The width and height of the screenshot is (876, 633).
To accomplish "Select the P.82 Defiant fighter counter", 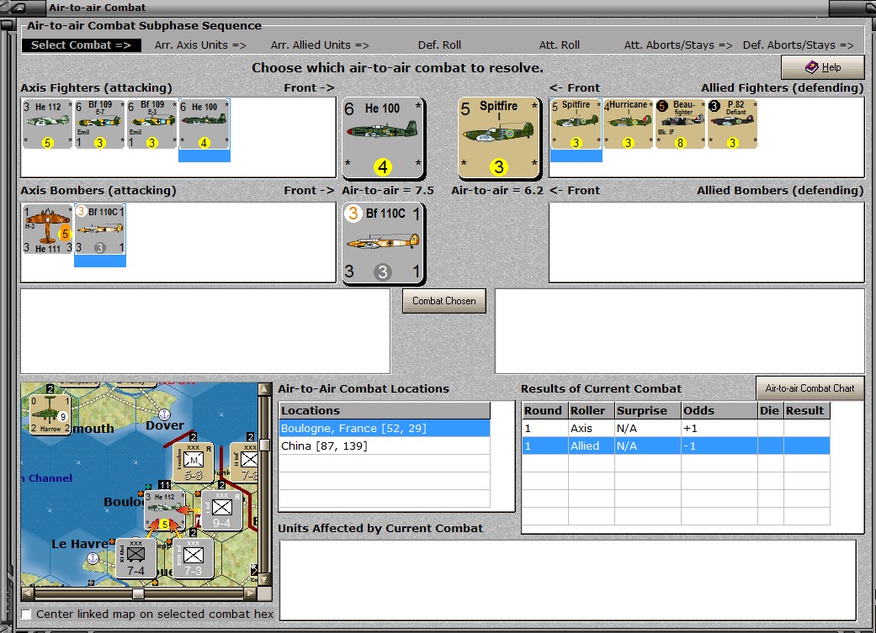I will (x=732, y=124).
